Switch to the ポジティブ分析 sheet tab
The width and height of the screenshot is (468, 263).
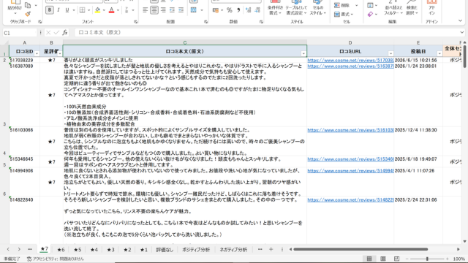pos(196,250)
